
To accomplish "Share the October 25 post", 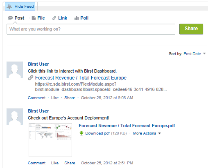I will coord(70,163).
